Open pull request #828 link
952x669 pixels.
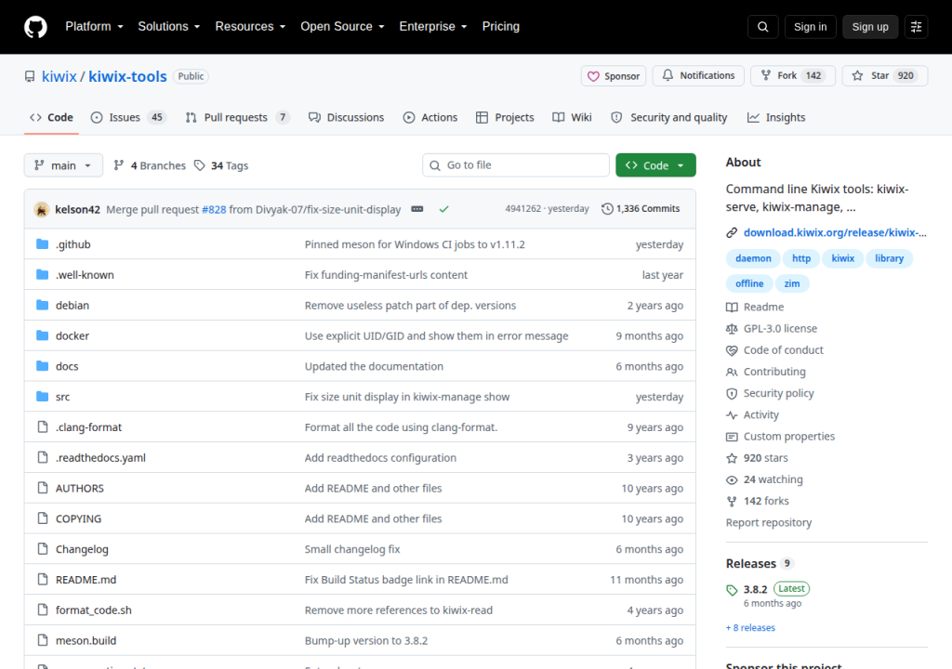[x=214, y=209]
